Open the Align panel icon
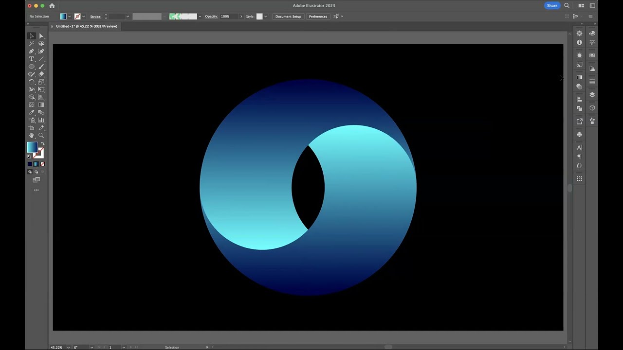Viewport: 623px width, 350px height. 579,99
